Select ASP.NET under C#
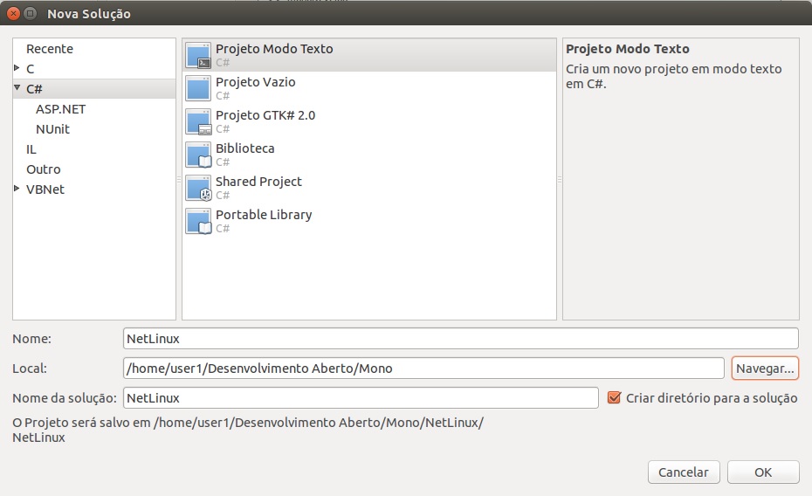The image size is (812, 496). [x=60, y=109]
